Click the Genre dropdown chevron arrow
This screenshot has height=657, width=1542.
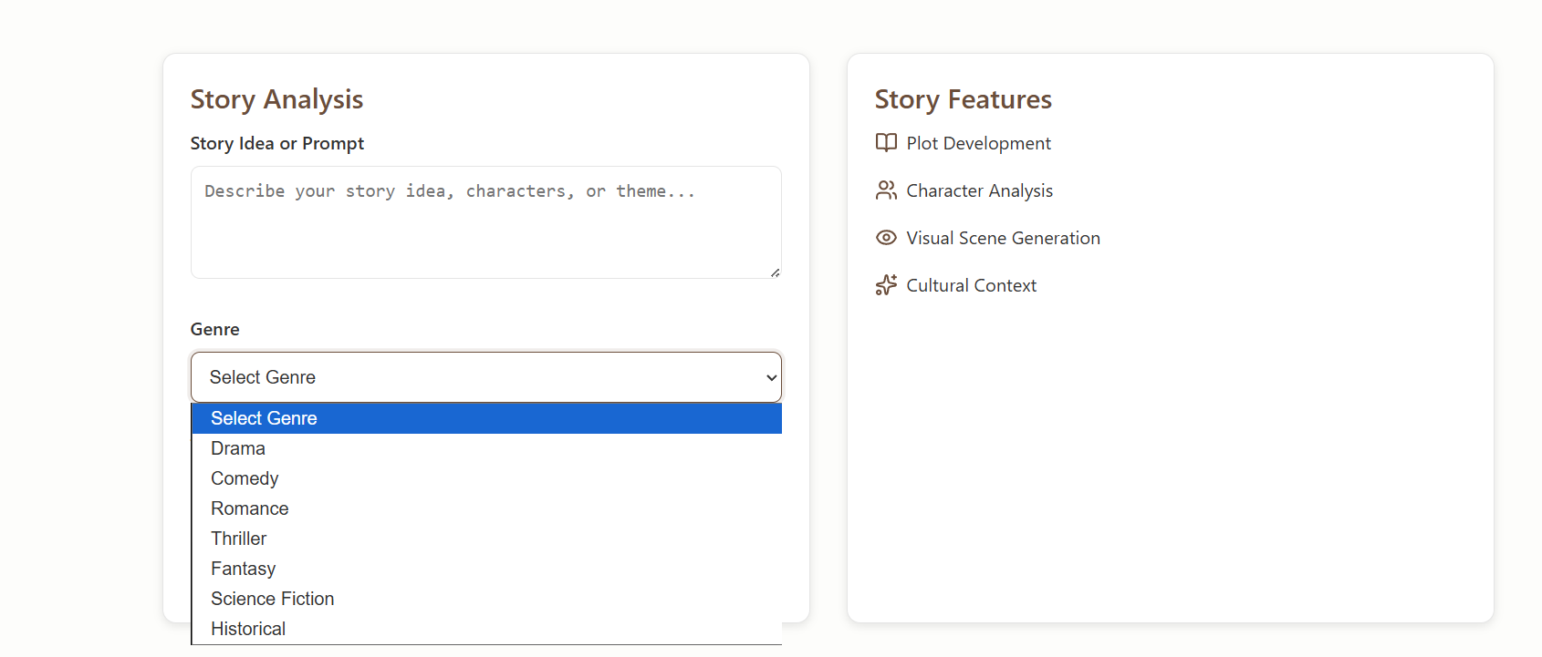[x=772, y=377]
